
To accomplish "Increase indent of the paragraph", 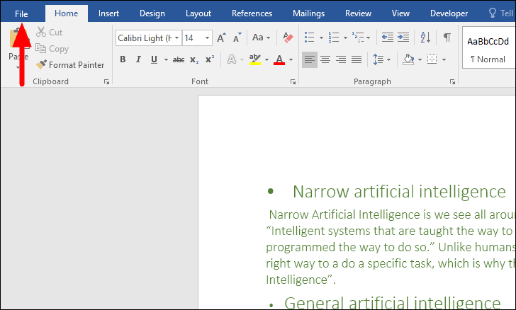I will point(403,38).
